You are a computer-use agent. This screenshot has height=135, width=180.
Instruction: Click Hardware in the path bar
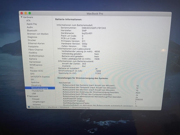point(64,107)
